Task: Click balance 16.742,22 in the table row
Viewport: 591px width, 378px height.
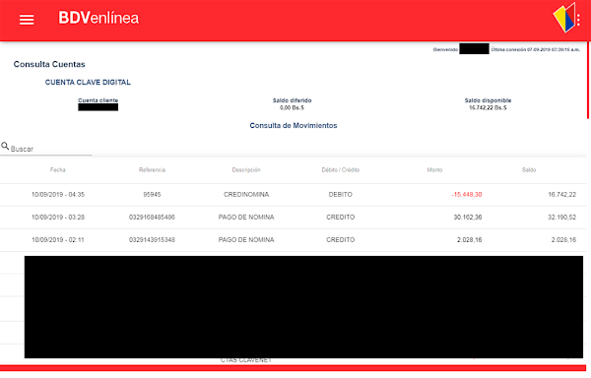Action: click(x=562, y=195)
